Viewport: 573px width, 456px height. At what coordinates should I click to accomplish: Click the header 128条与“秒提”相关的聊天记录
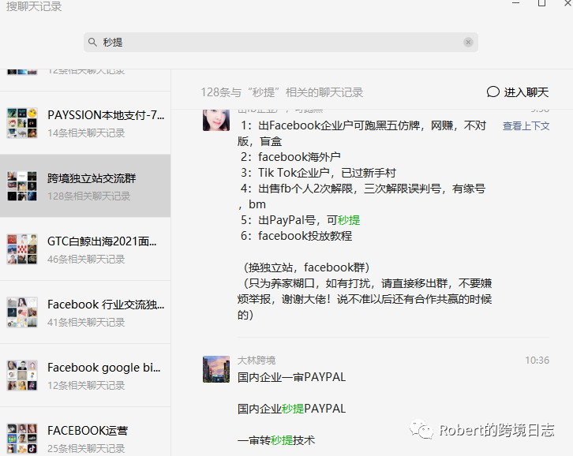pyautogui.click(x=282, y=92)
